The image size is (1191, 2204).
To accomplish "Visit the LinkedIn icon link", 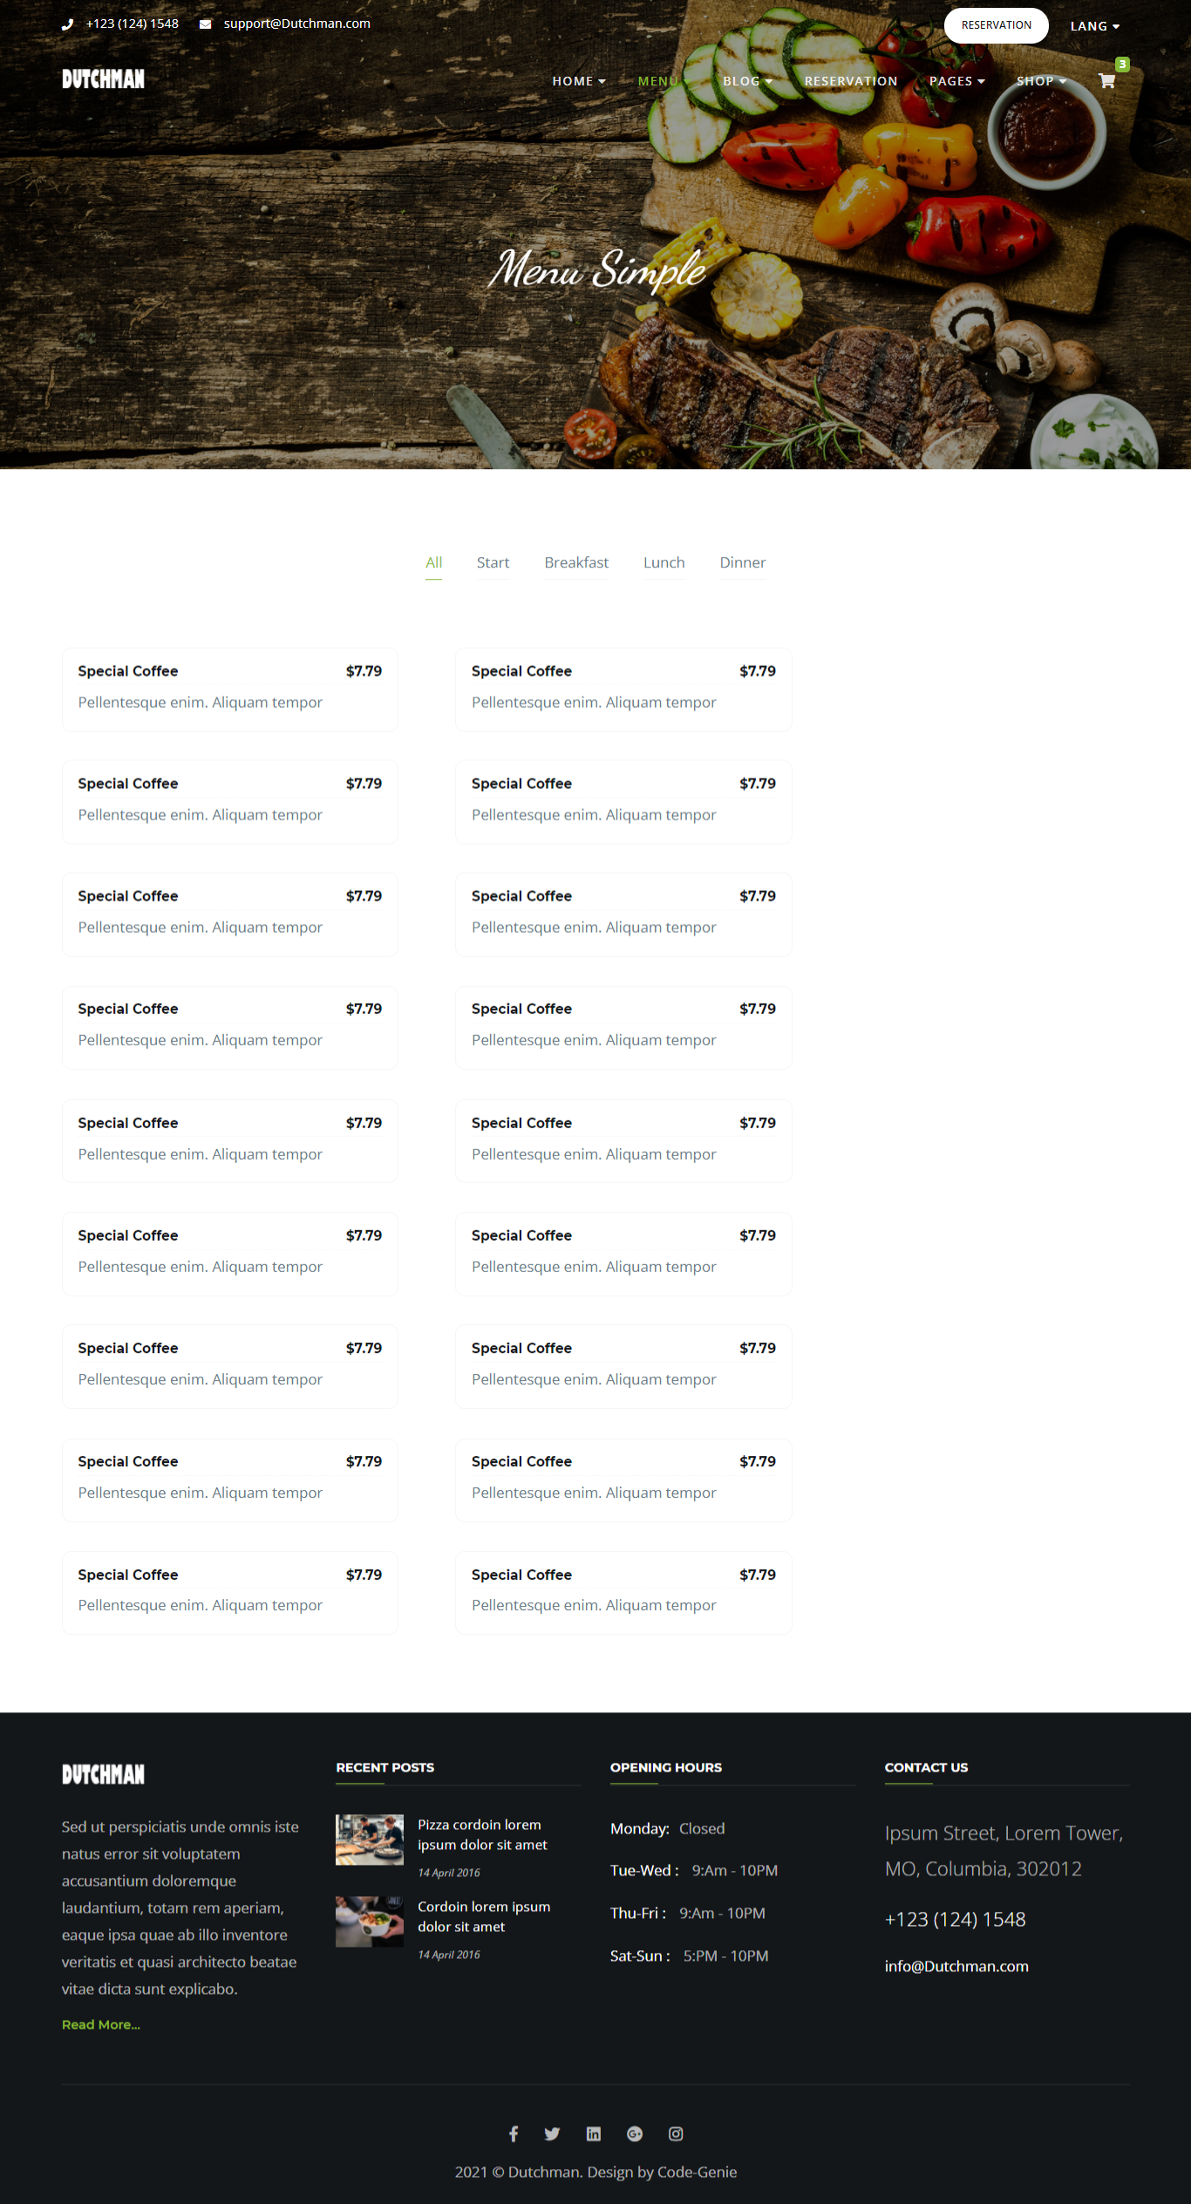I will click(594, 2133).
